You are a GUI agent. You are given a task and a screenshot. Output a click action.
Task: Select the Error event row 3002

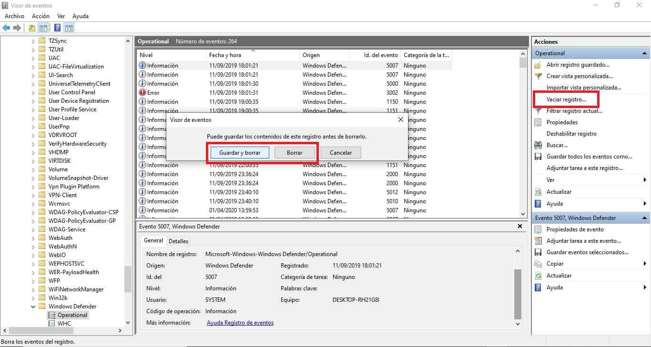click(x=295, y=93)
